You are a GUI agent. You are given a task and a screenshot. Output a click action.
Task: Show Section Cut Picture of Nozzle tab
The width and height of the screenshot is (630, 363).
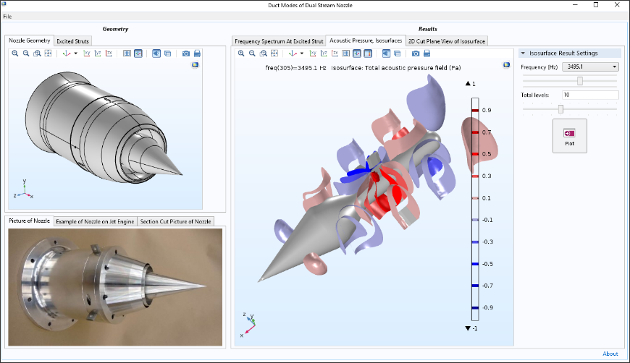[x=175, y=221]
